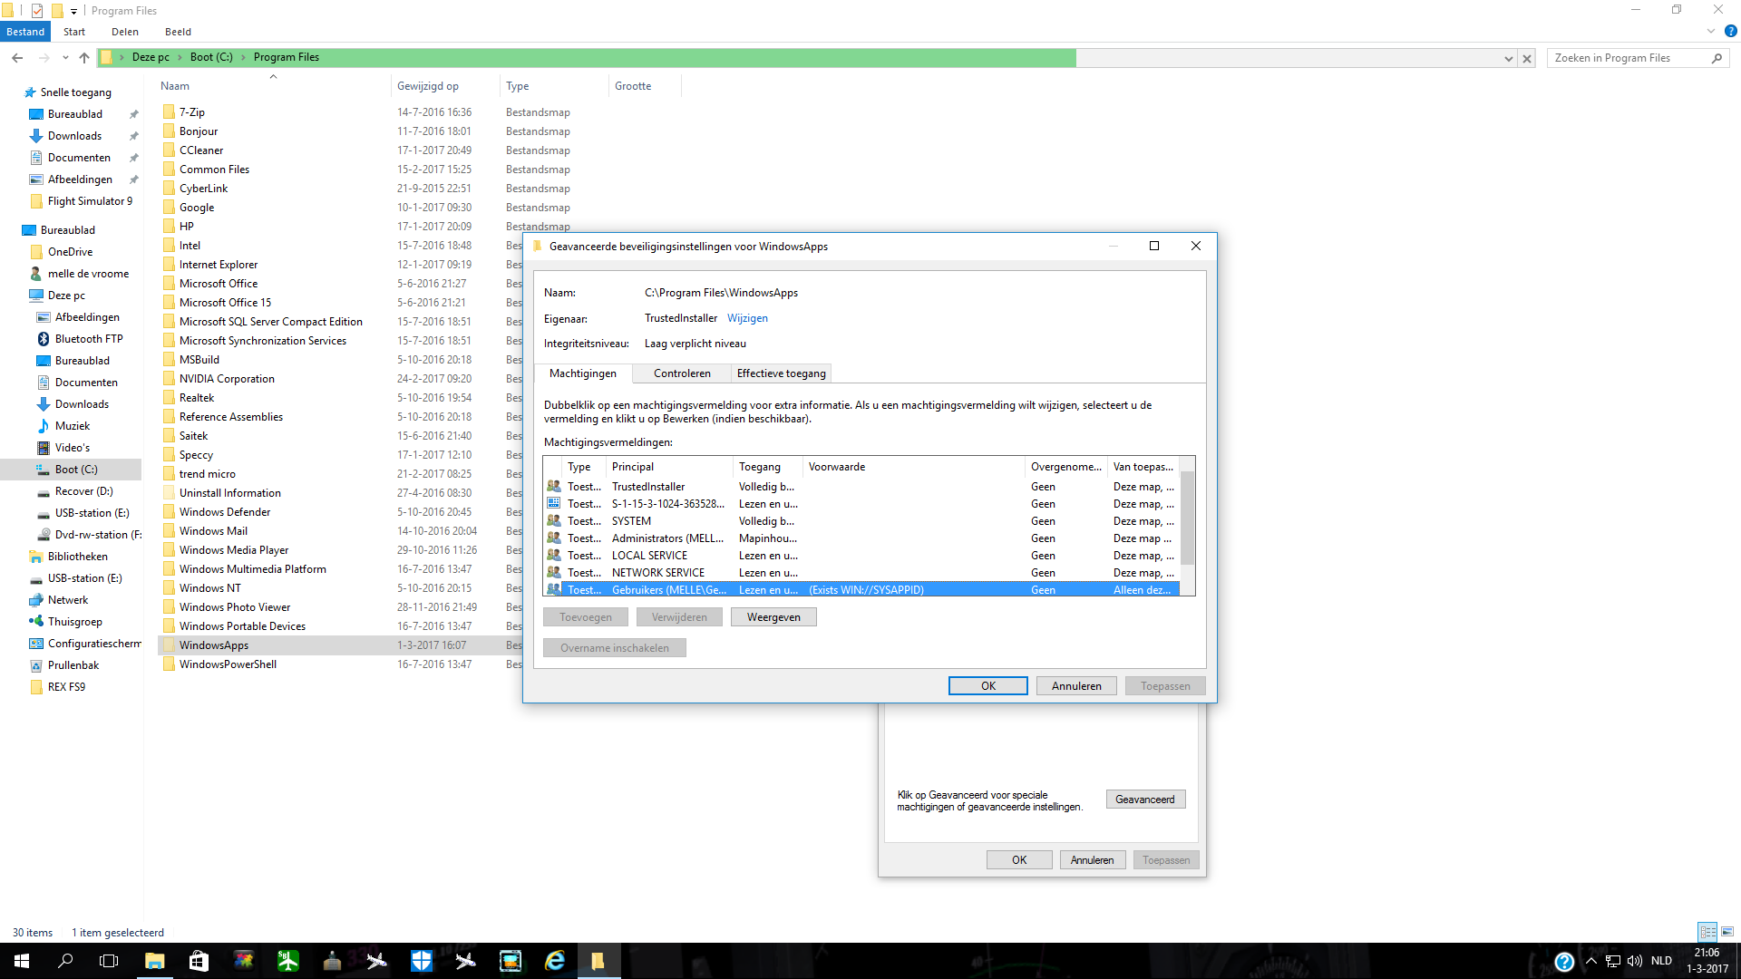The image size is (1741, 979).
Task: Open recent locations dropdown arrow
Action: tap(65, 58)
